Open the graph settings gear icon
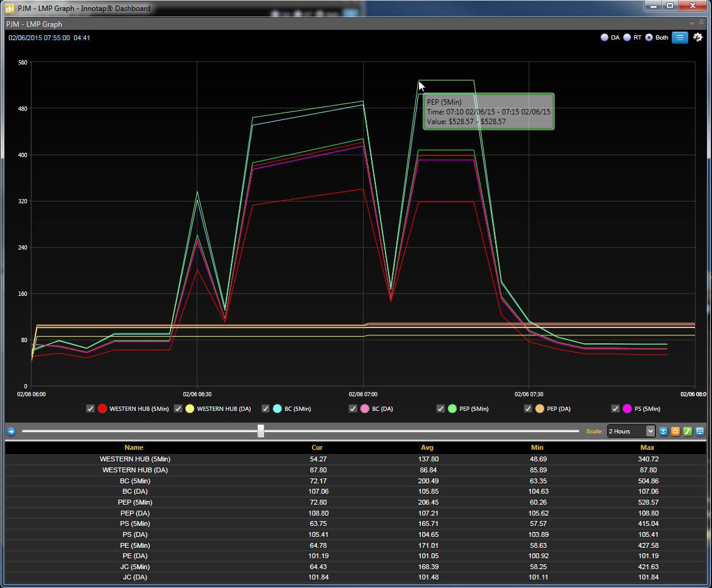This screenshot has width=712, height=588. point(697,38)
